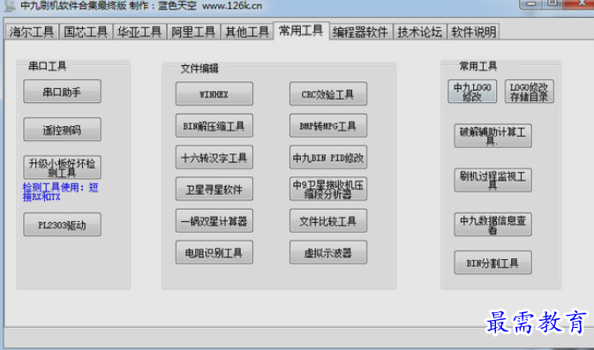Click blue hint text 检测工具使用
This screenshot has height=350, width=594.
coord(61,192)
